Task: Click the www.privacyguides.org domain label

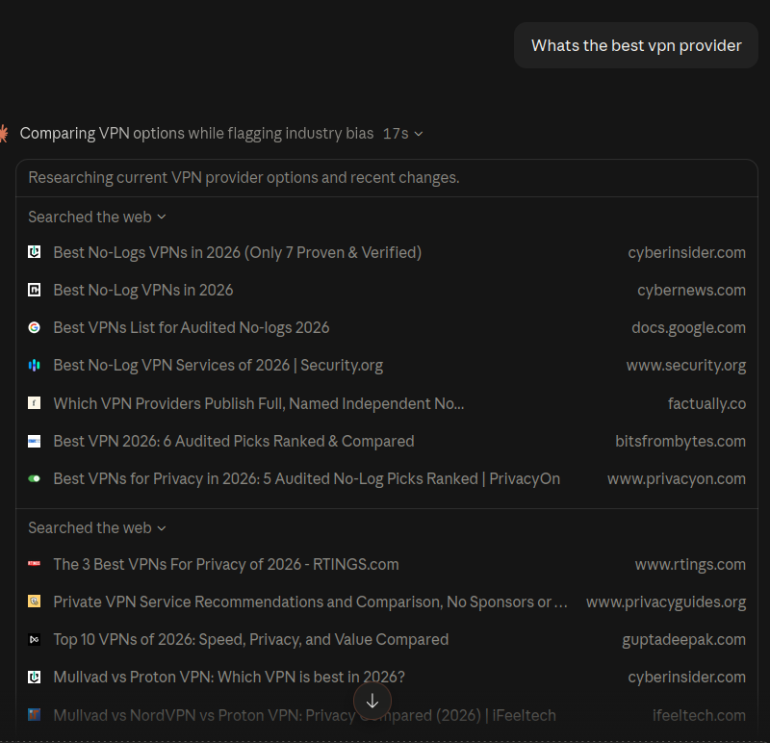Action: click(666, 602)
